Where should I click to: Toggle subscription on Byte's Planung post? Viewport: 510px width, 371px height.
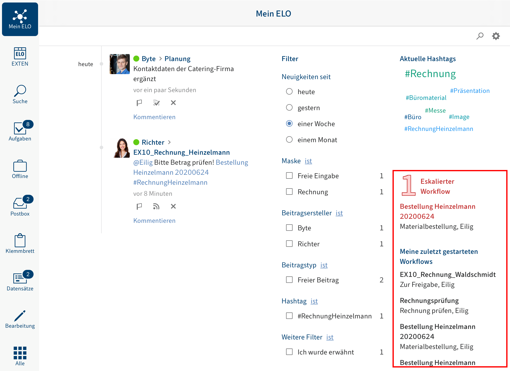click(x=156, y=103)
